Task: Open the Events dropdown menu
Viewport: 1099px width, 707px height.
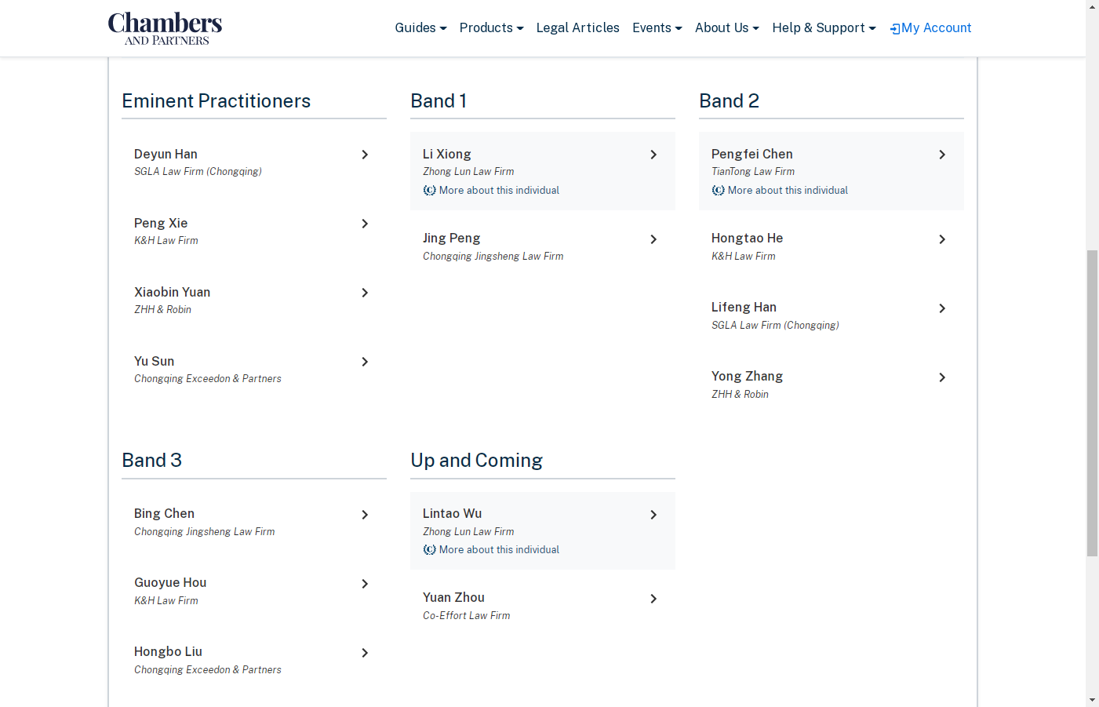Action: pos(657,27)
